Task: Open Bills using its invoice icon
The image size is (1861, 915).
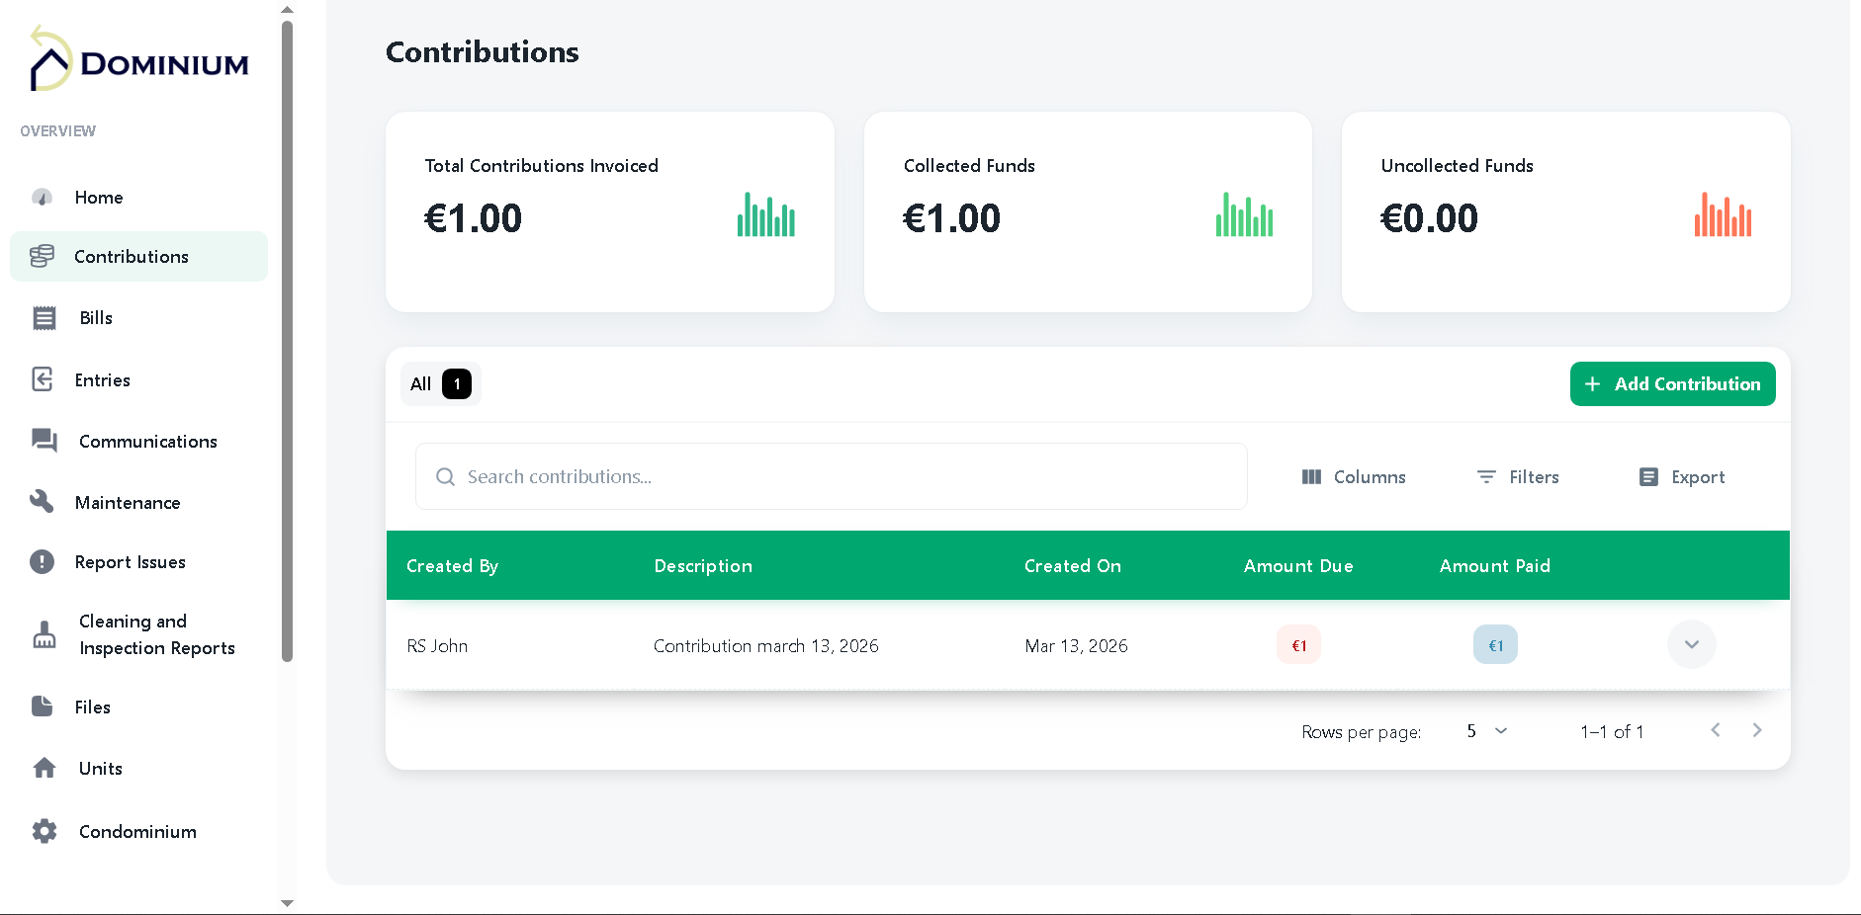Action: (x=44, y=317)
